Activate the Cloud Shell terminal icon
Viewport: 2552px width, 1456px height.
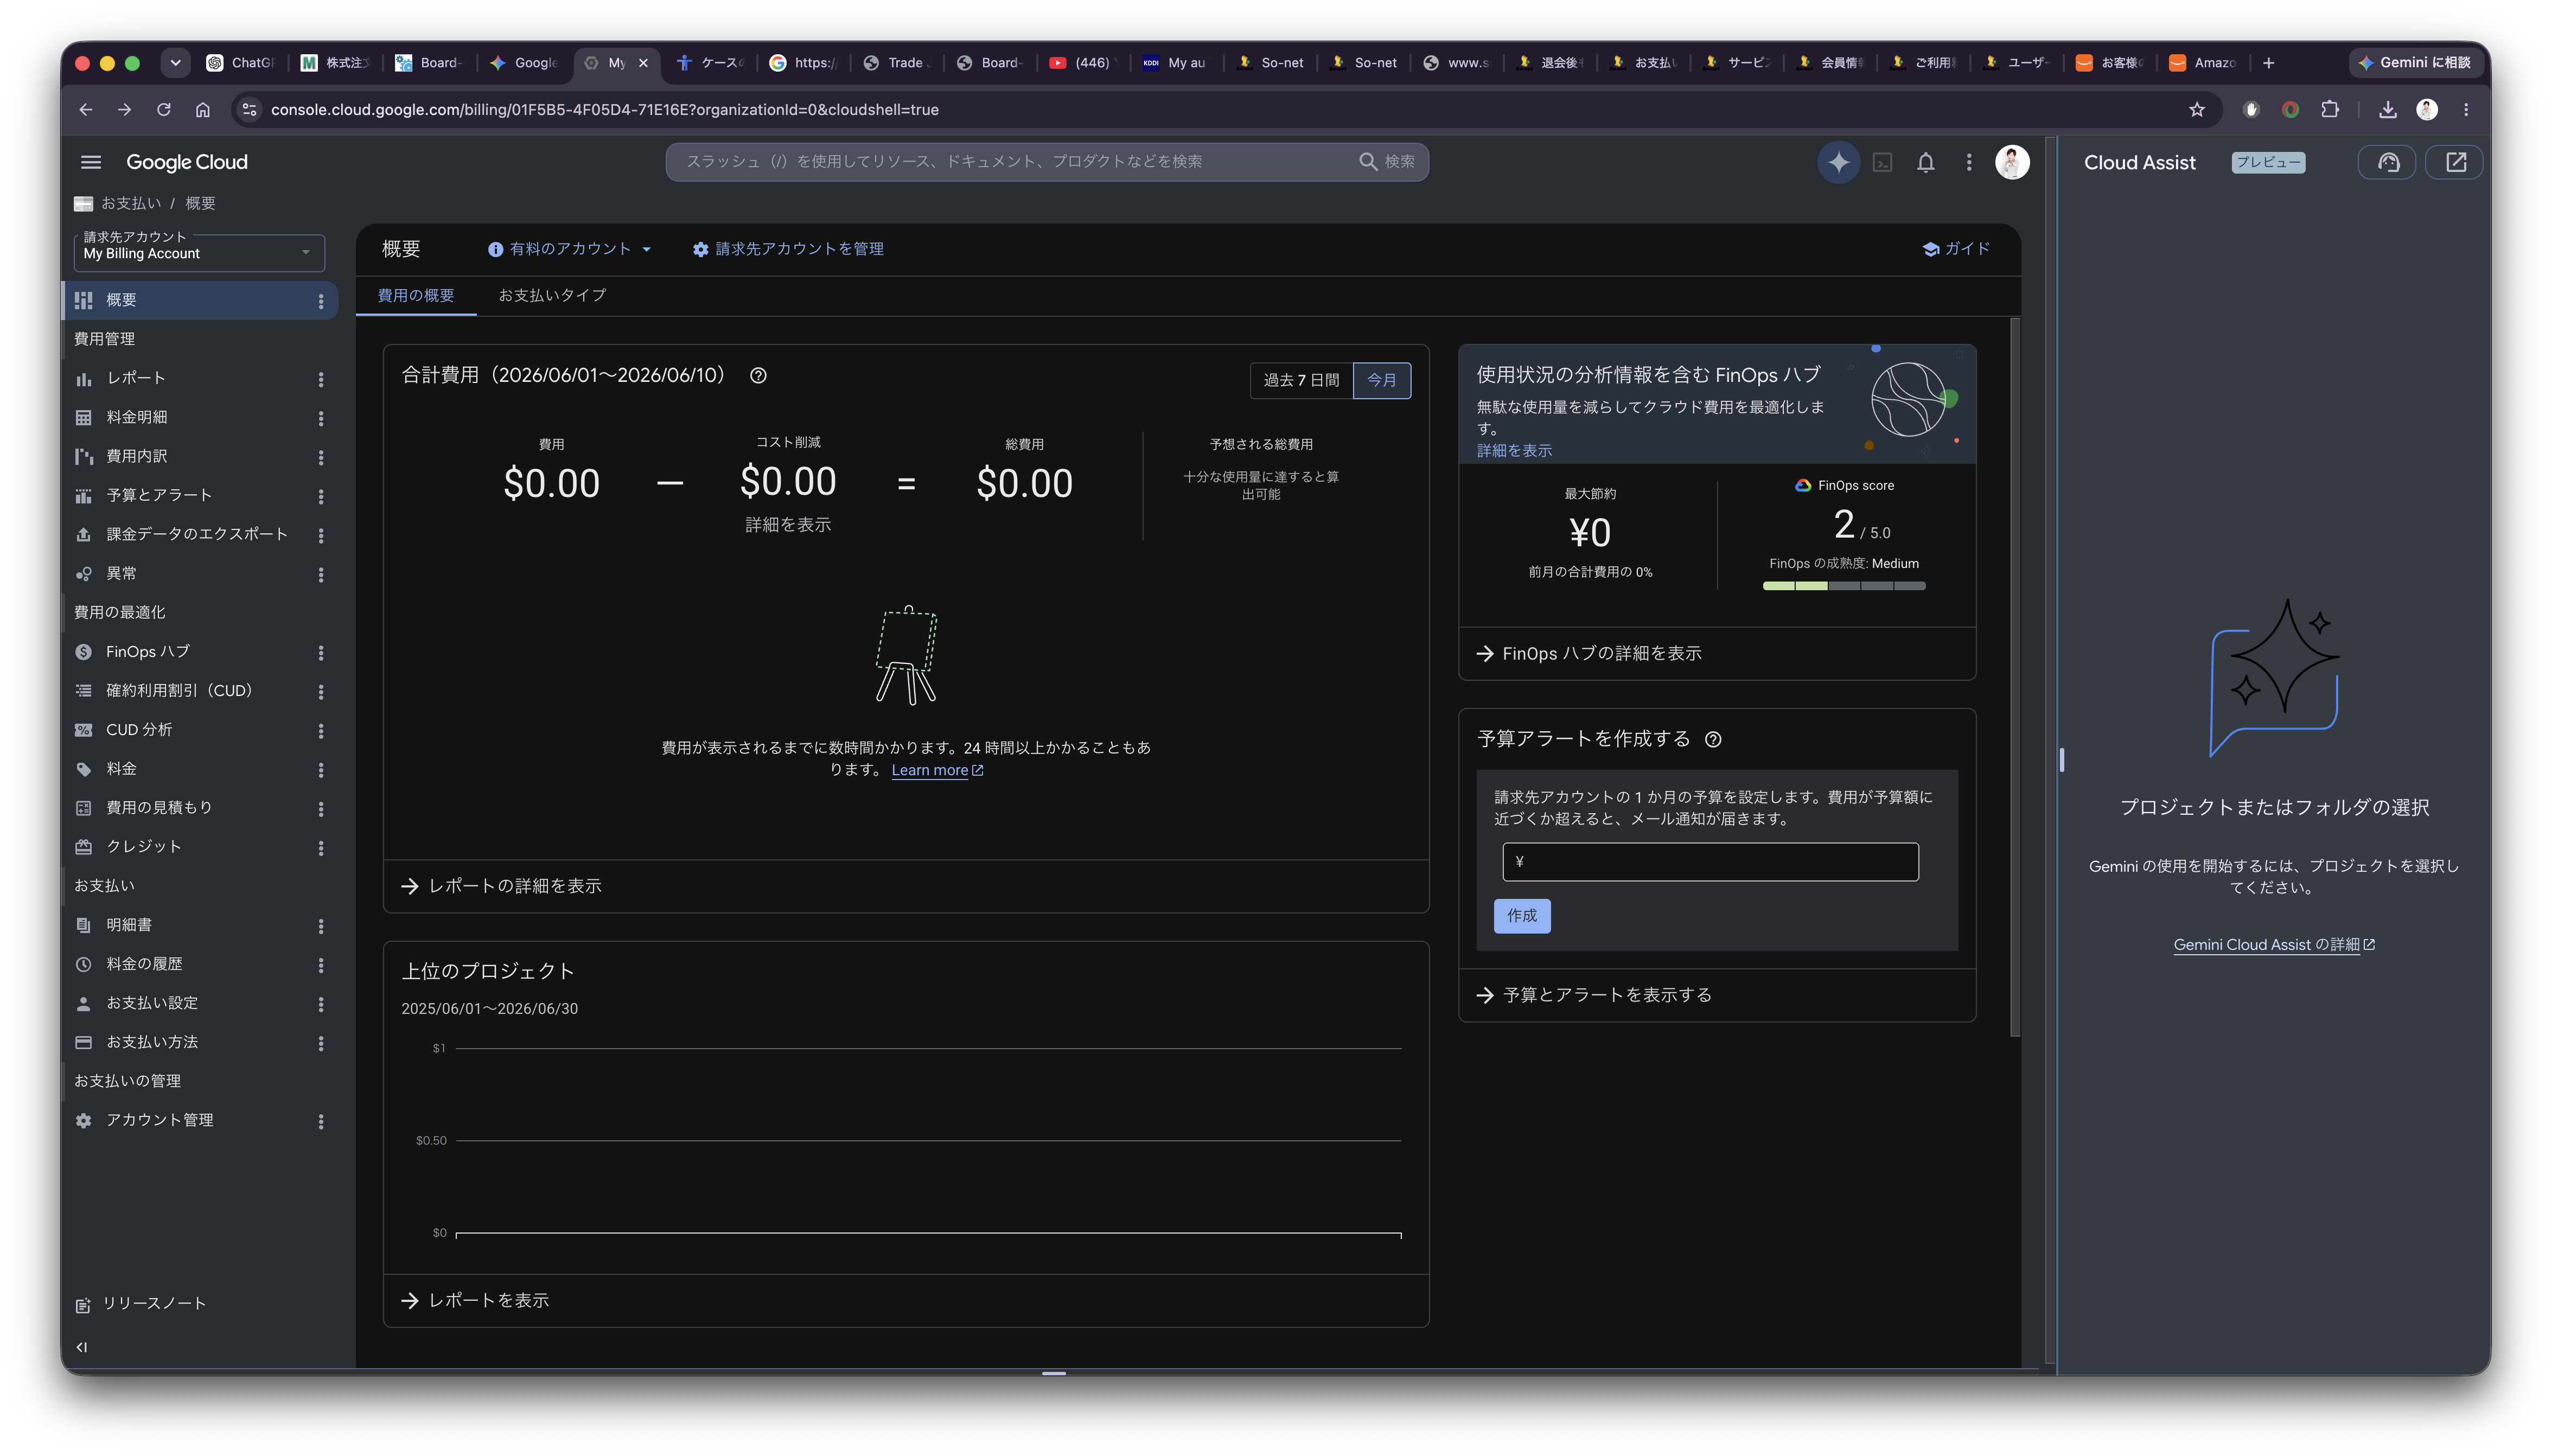tap(1882, 162)
